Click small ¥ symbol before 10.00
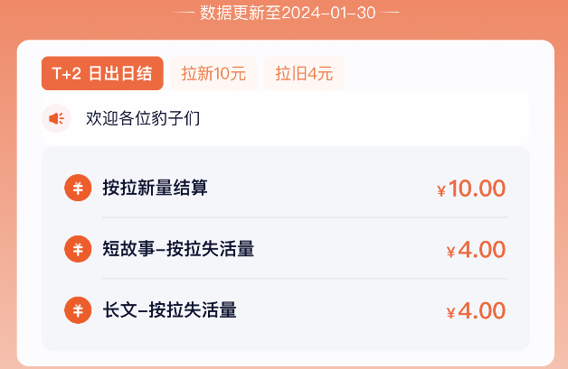The height and width of the screenshot is (369, 568). (441, 191)
